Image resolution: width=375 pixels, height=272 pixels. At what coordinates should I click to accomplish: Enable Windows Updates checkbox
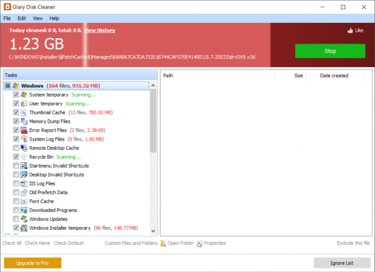16,219
